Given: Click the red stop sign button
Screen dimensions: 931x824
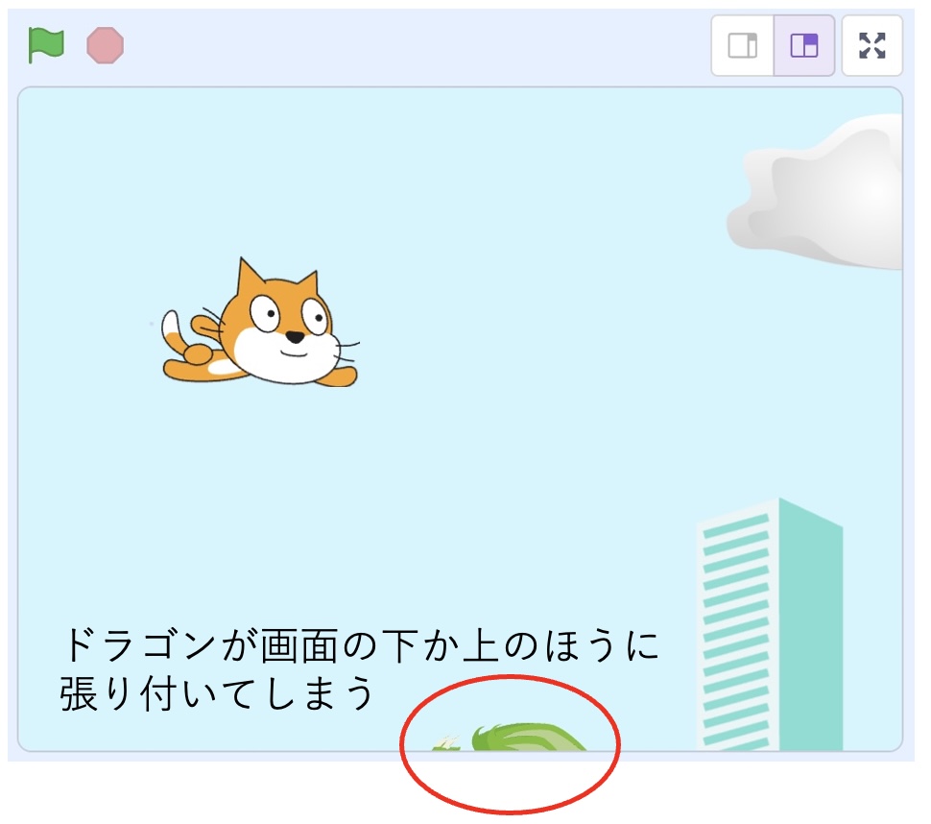Looking at the screenshot, I should click(105, 45).
